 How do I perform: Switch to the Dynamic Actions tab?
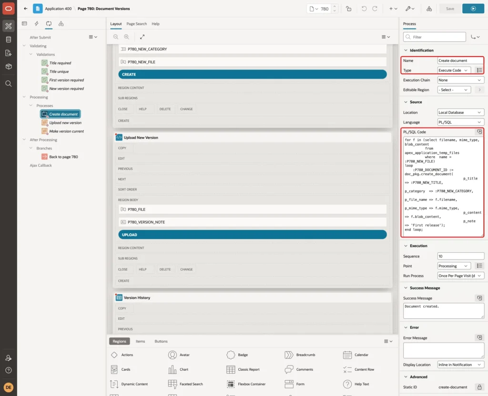coord(36,24)
